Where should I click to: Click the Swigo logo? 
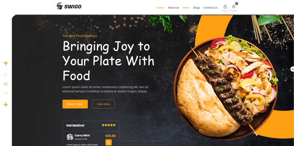[69, 6]
